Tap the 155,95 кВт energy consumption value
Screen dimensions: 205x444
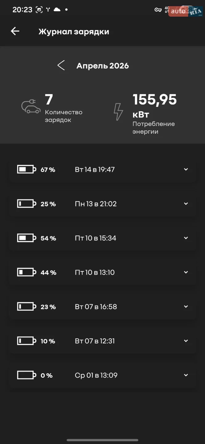point(155,106)
